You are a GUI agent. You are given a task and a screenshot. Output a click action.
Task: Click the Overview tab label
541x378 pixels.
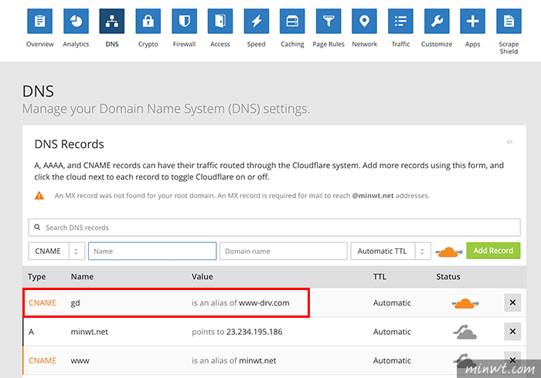[x=39, y=44]
